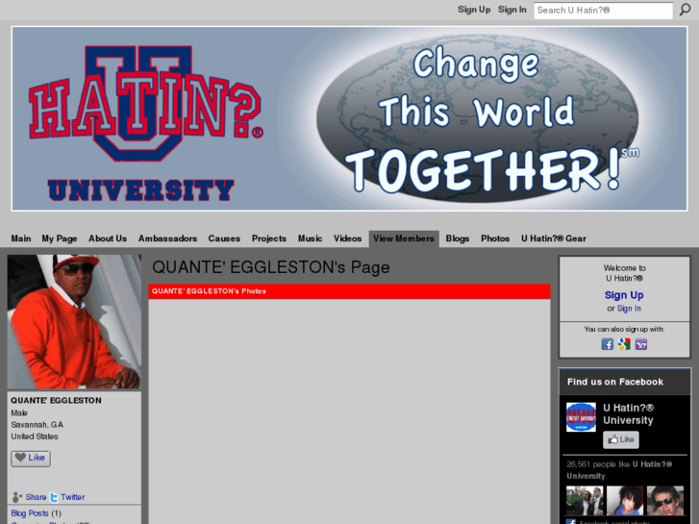Go to the Photos tab
The width and height of the screenshot is (699, 524).
[x=495, y=238]
